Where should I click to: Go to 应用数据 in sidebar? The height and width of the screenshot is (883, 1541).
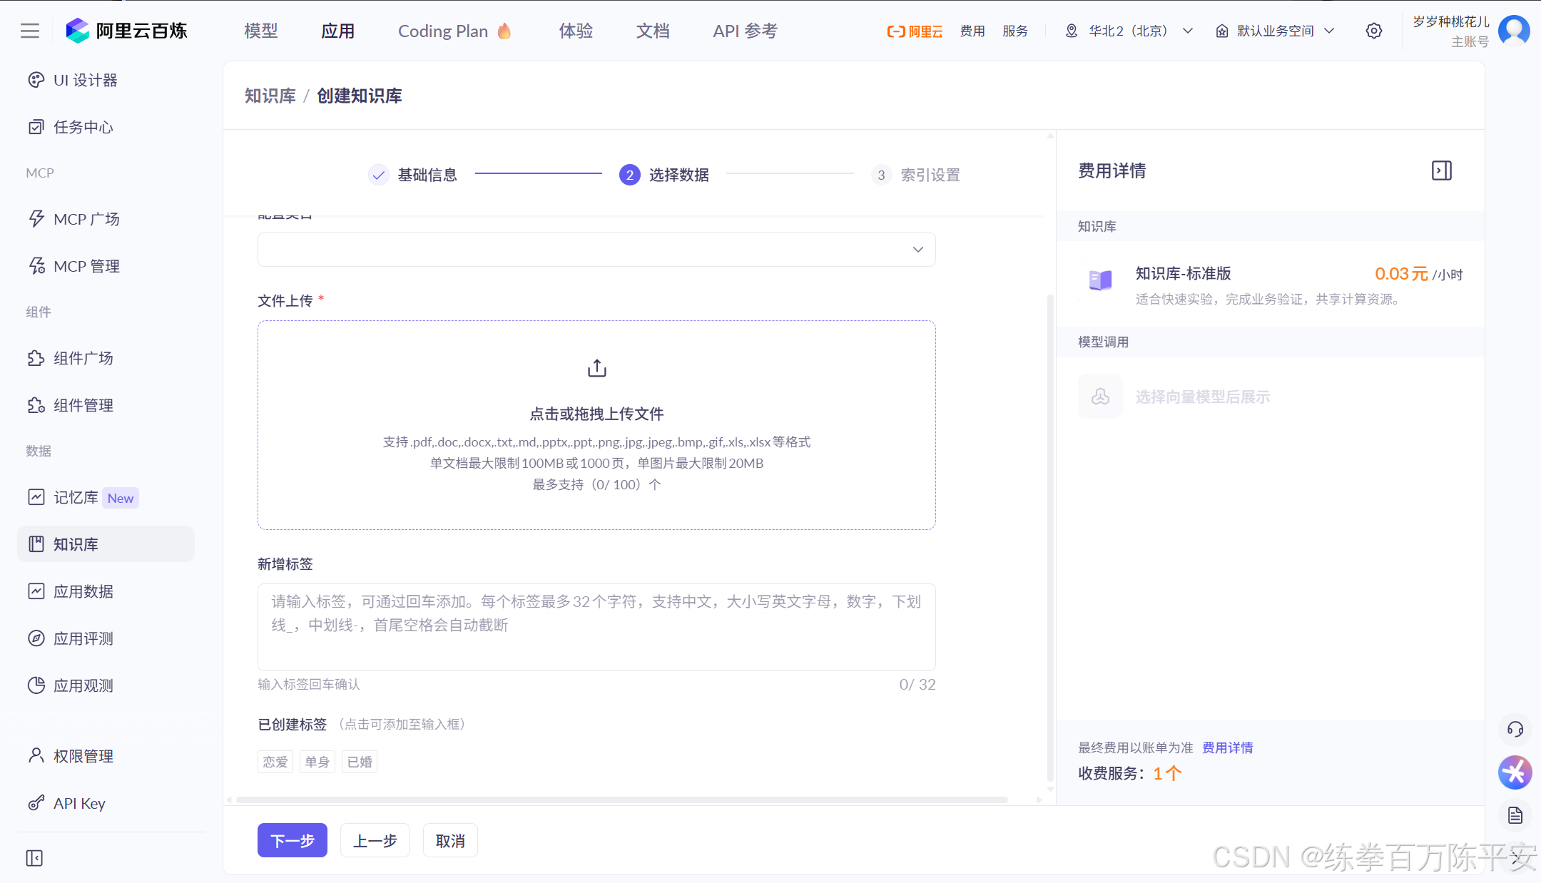click(83, 591)
